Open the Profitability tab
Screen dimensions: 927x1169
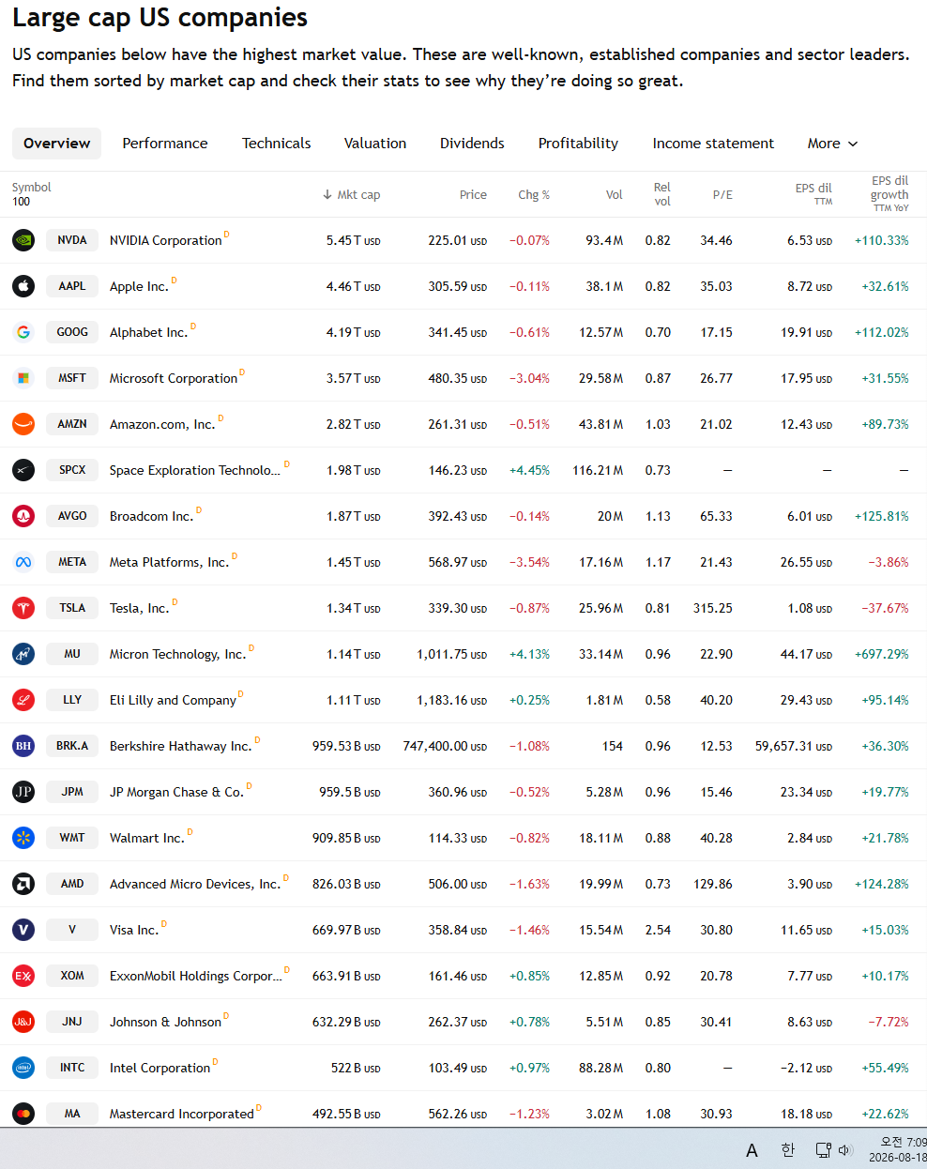click(x=578, y=144)
